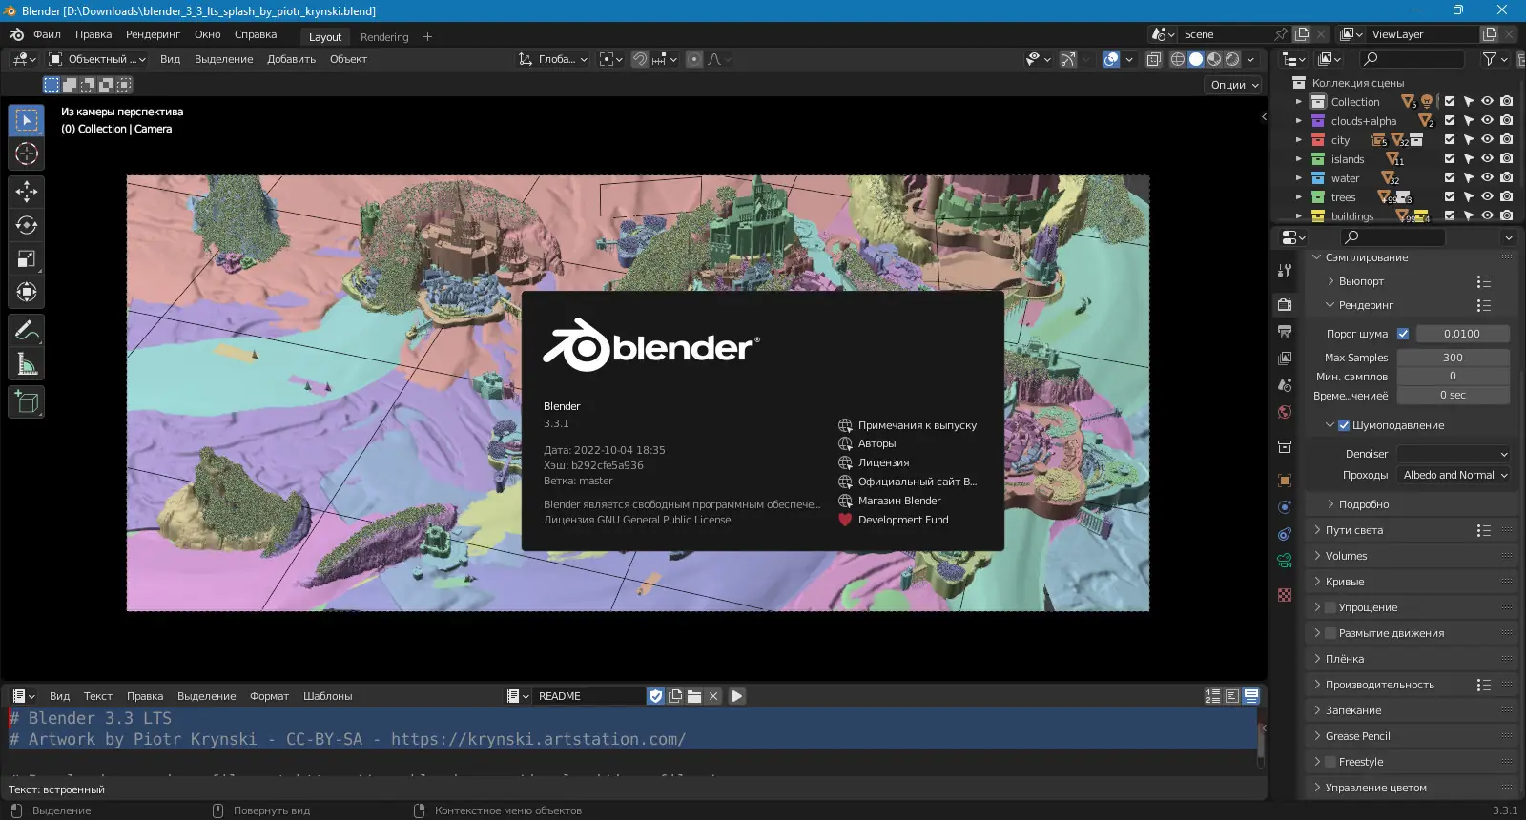Viewport: 1526px width, 820px height.
Task: Disable islands collection in renders
Action: click(x=1506, y=159)
